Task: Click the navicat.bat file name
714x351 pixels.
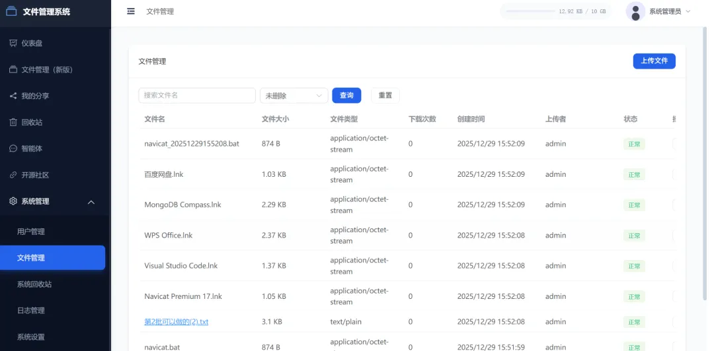Action: [x=162, y=347]
